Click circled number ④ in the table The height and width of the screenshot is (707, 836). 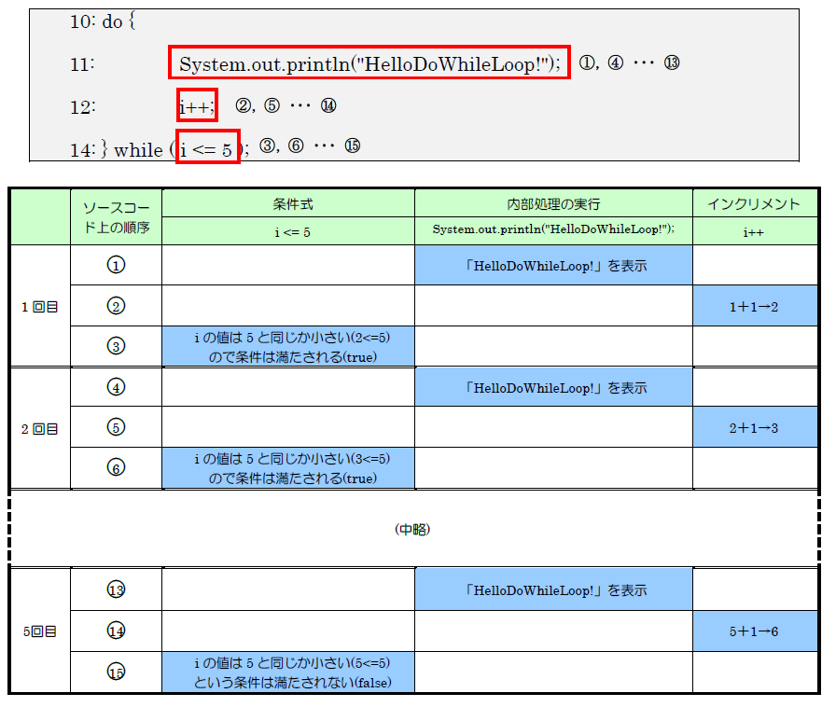(x=116, y=387)
